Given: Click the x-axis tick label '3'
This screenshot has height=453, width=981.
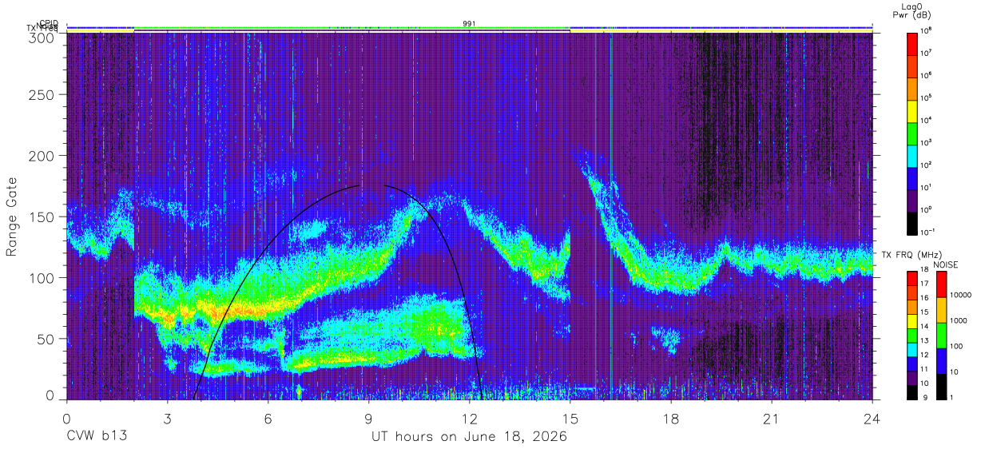Looking at the screenshot, I should 167,419.
